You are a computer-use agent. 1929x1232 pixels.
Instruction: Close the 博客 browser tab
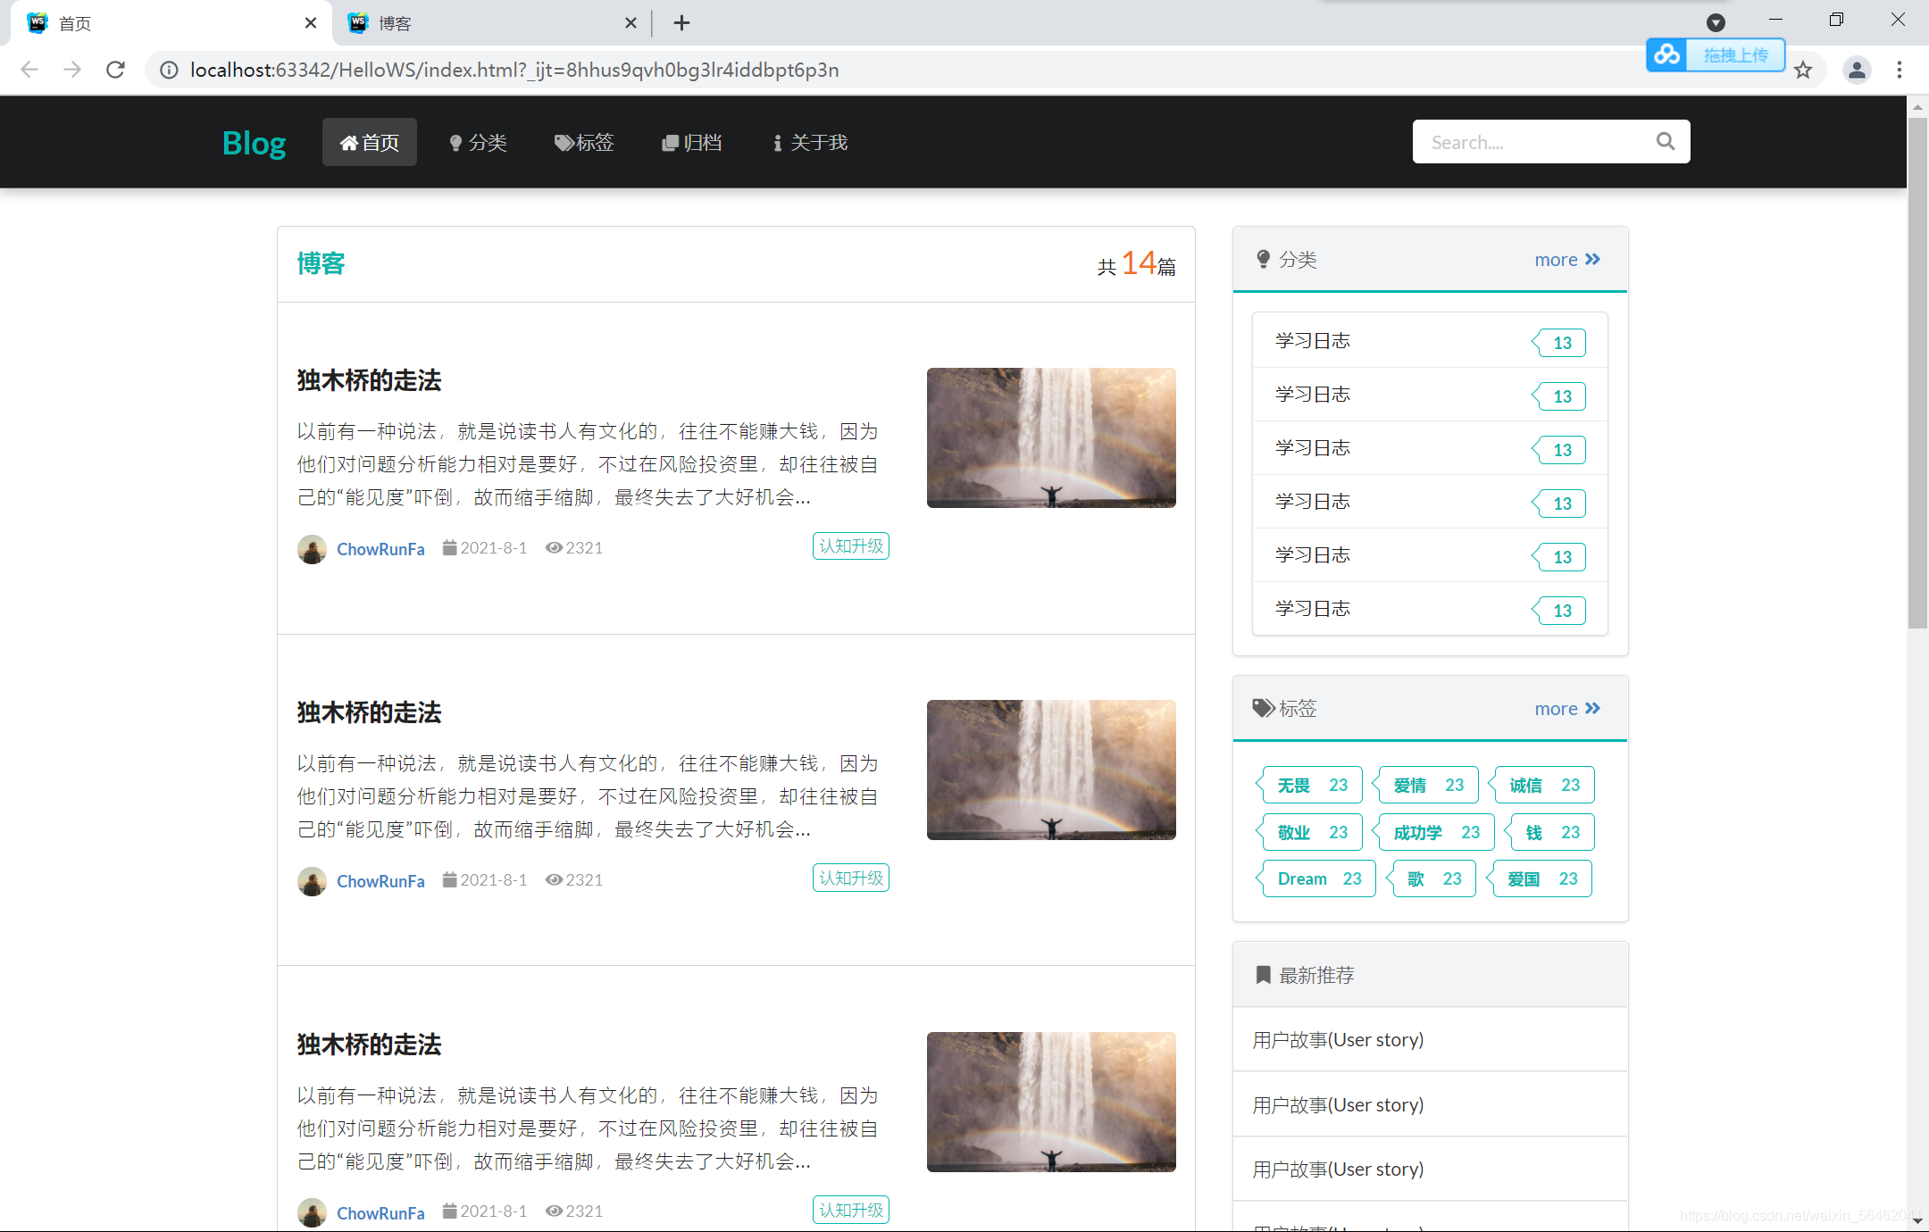coord(630,23)
